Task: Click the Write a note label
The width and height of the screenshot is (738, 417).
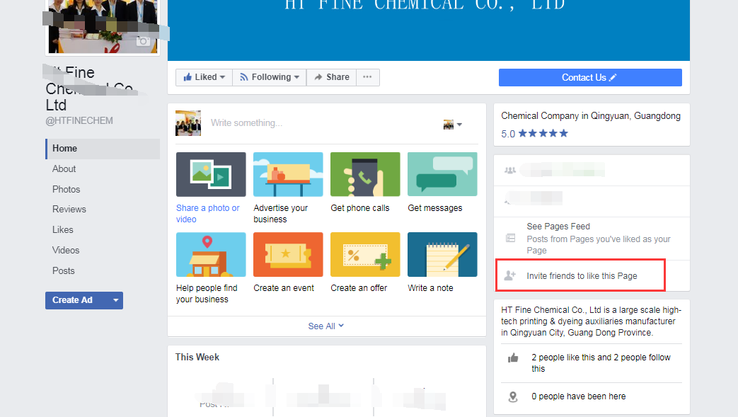Action: tap(431, 288)
